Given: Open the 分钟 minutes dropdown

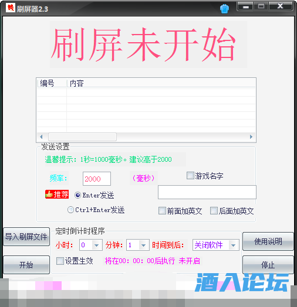Looking at the screenshot, I should coord(143,245).
